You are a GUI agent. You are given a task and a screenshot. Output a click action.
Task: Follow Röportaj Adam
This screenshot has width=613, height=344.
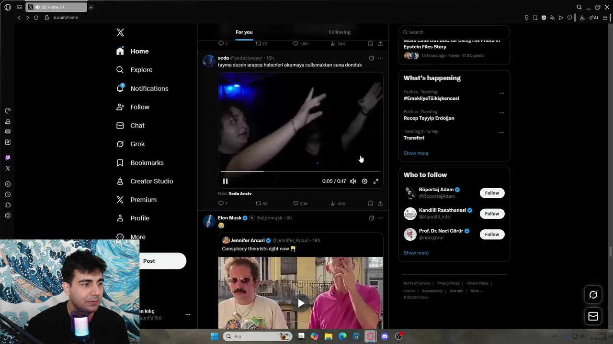pos(492,193)
